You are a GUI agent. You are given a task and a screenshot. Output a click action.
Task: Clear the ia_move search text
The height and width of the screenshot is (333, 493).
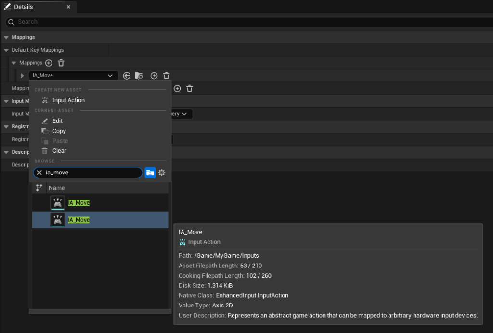39,173
